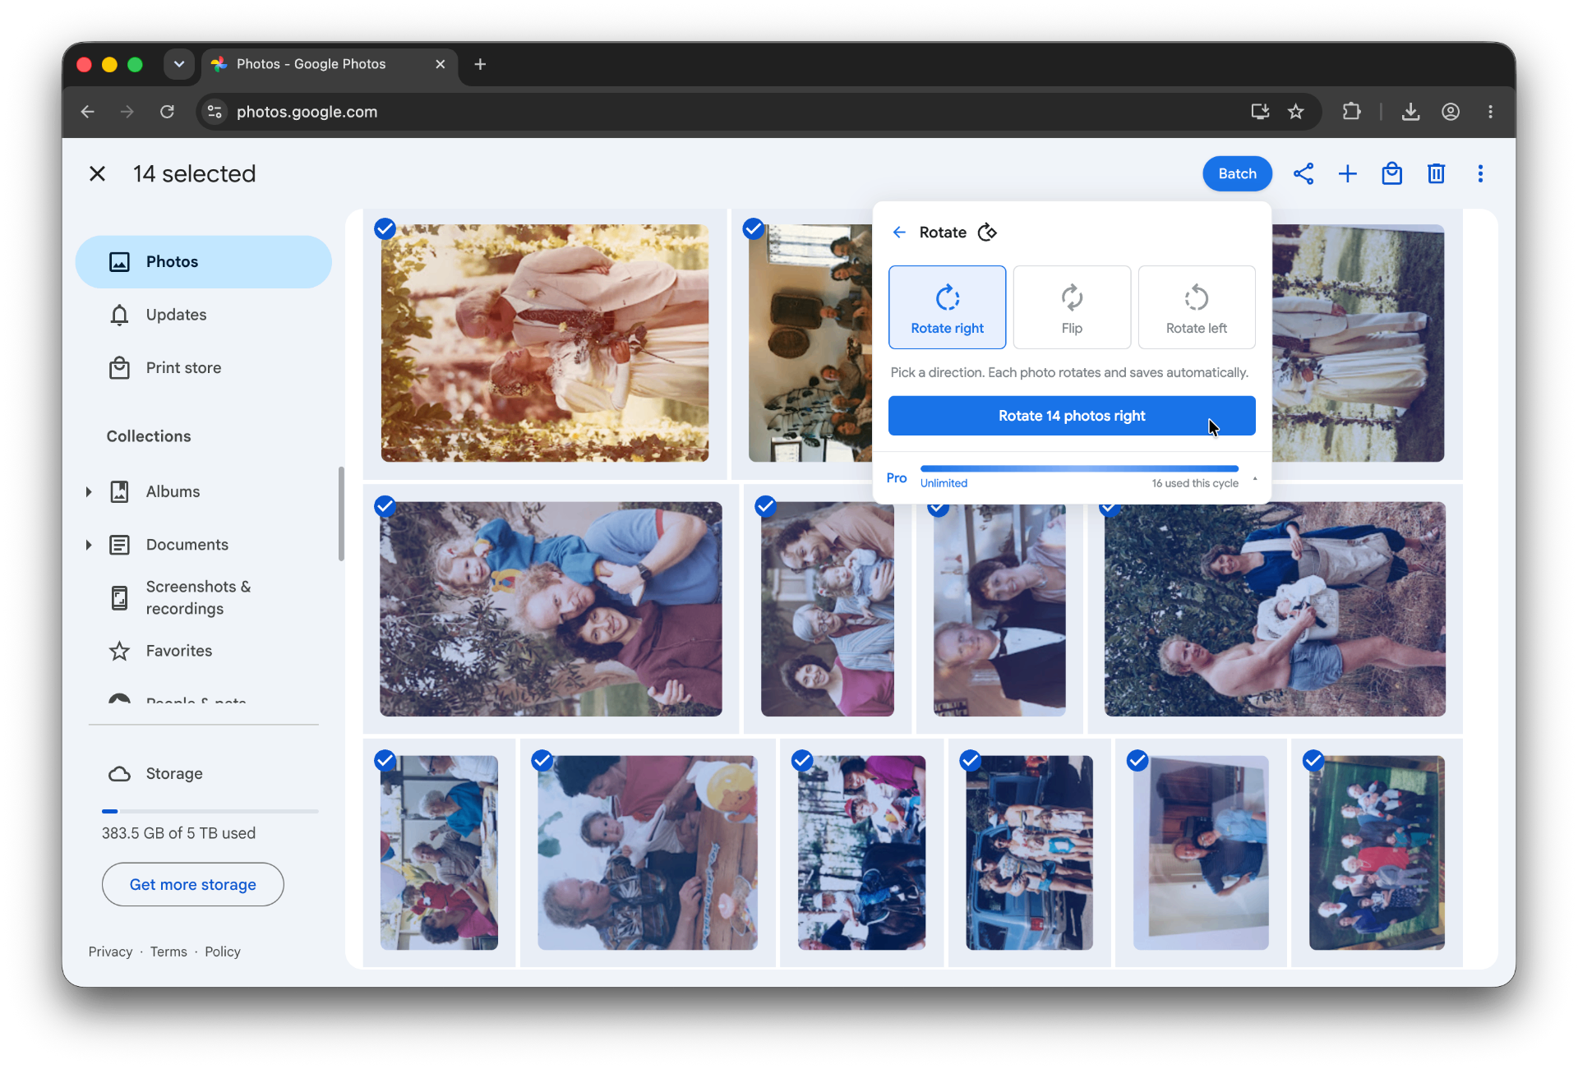1578x1069 pixels.
Task: Open more options three-dot menu
Action: (x=1481, y=173)
